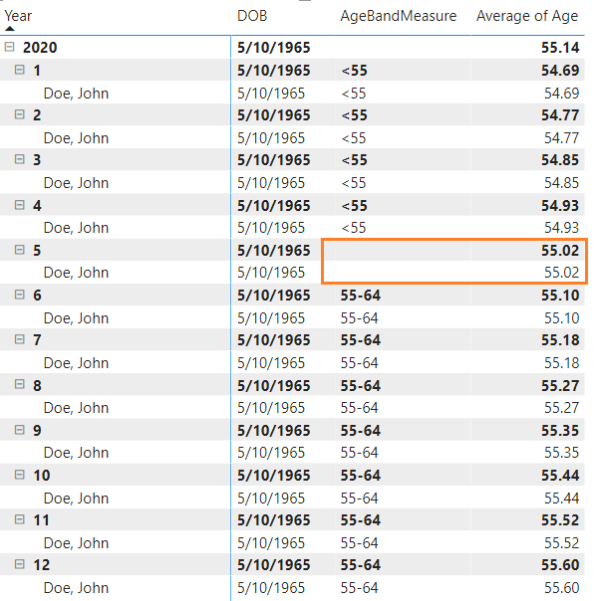Image resolution: width=597 pixels, height=601 pixels.
Task: Select bold average value 54.93
Action: click(x=560, y=205)
